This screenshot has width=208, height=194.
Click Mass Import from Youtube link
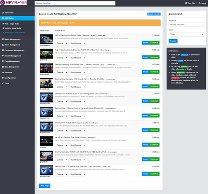(x=15, y=33)
